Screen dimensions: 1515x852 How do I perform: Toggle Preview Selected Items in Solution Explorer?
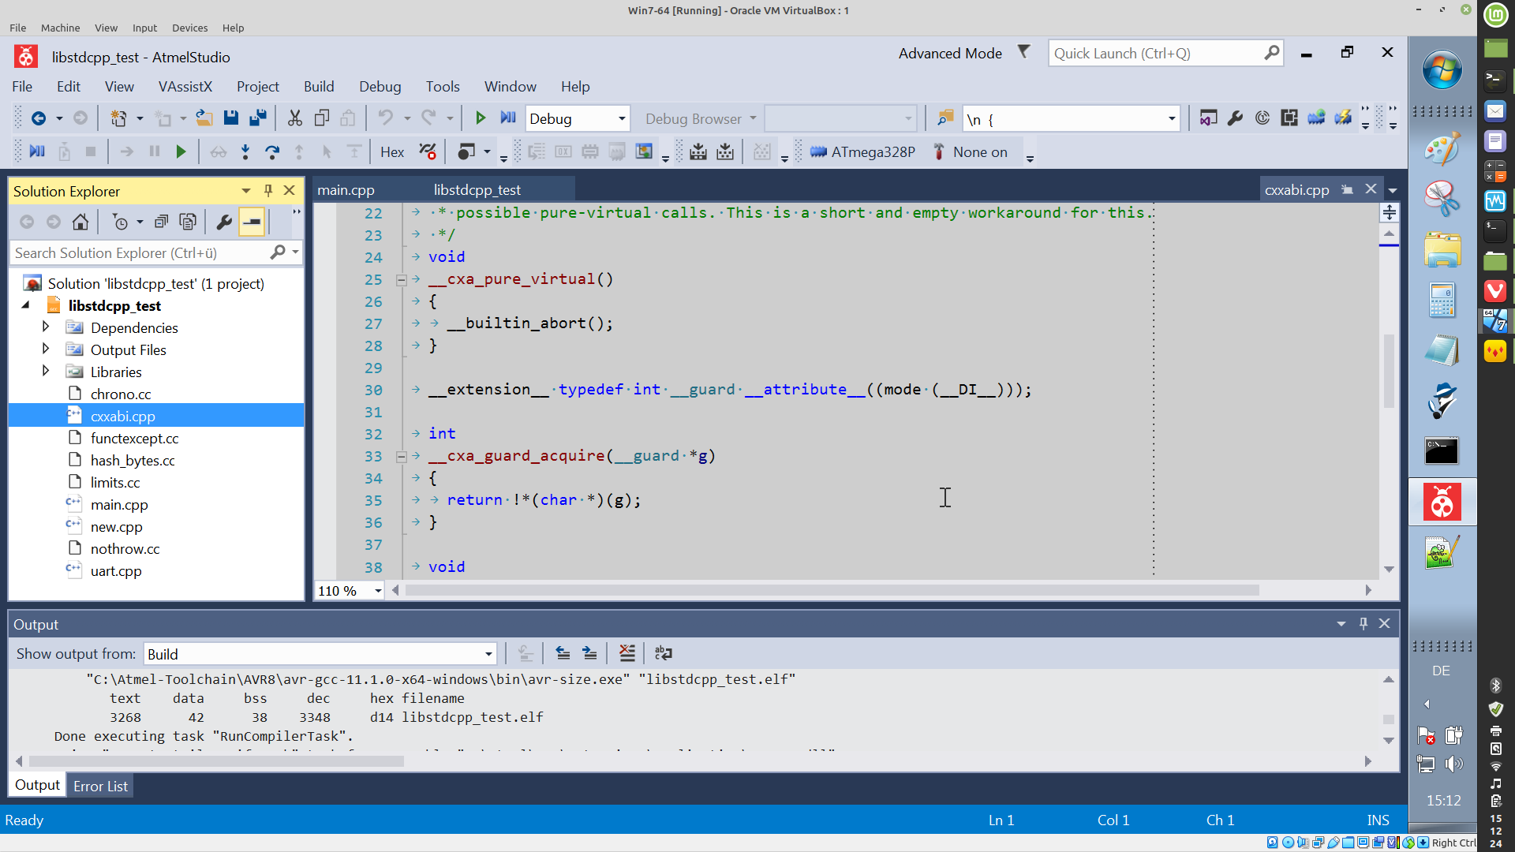pos(252,222)
